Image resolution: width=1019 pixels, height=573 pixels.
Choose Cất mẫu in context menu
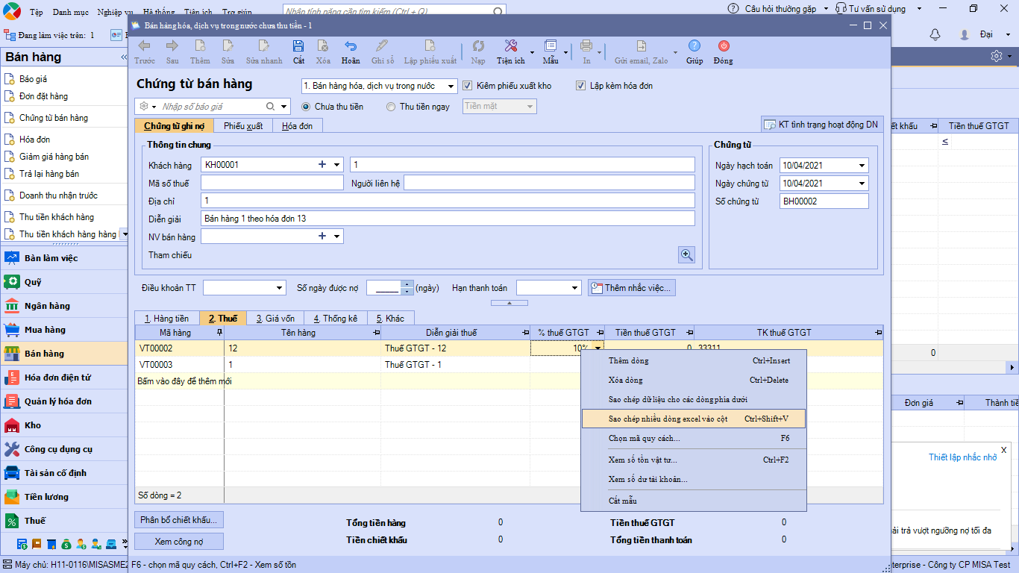[x=694, y=501]
